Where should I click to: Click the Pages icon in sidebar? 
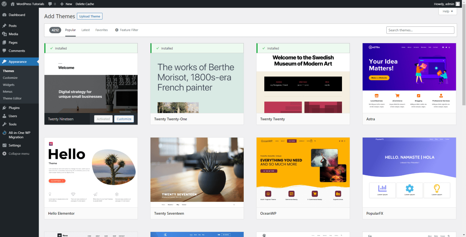4,42
